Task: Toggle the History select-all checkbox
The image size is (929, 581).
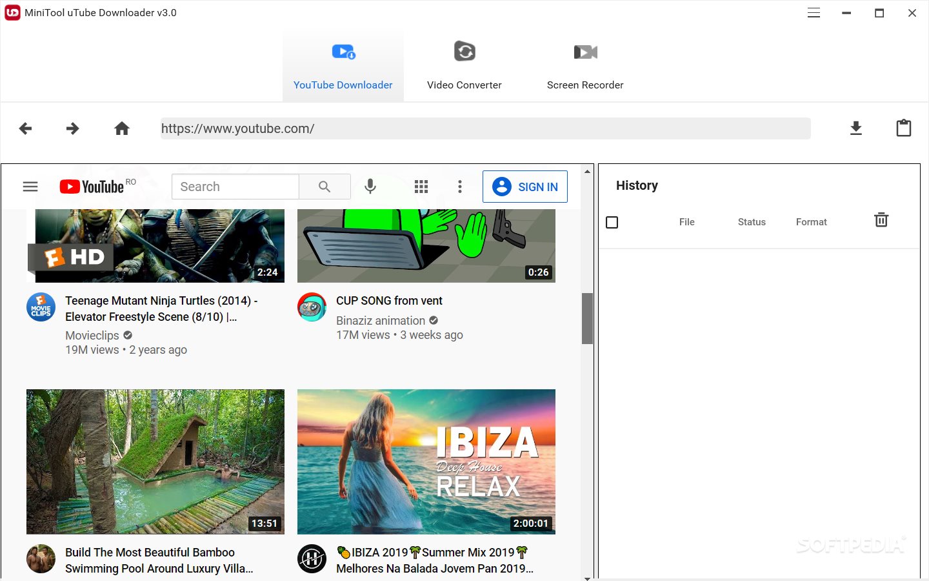Action: pos(612,223)
